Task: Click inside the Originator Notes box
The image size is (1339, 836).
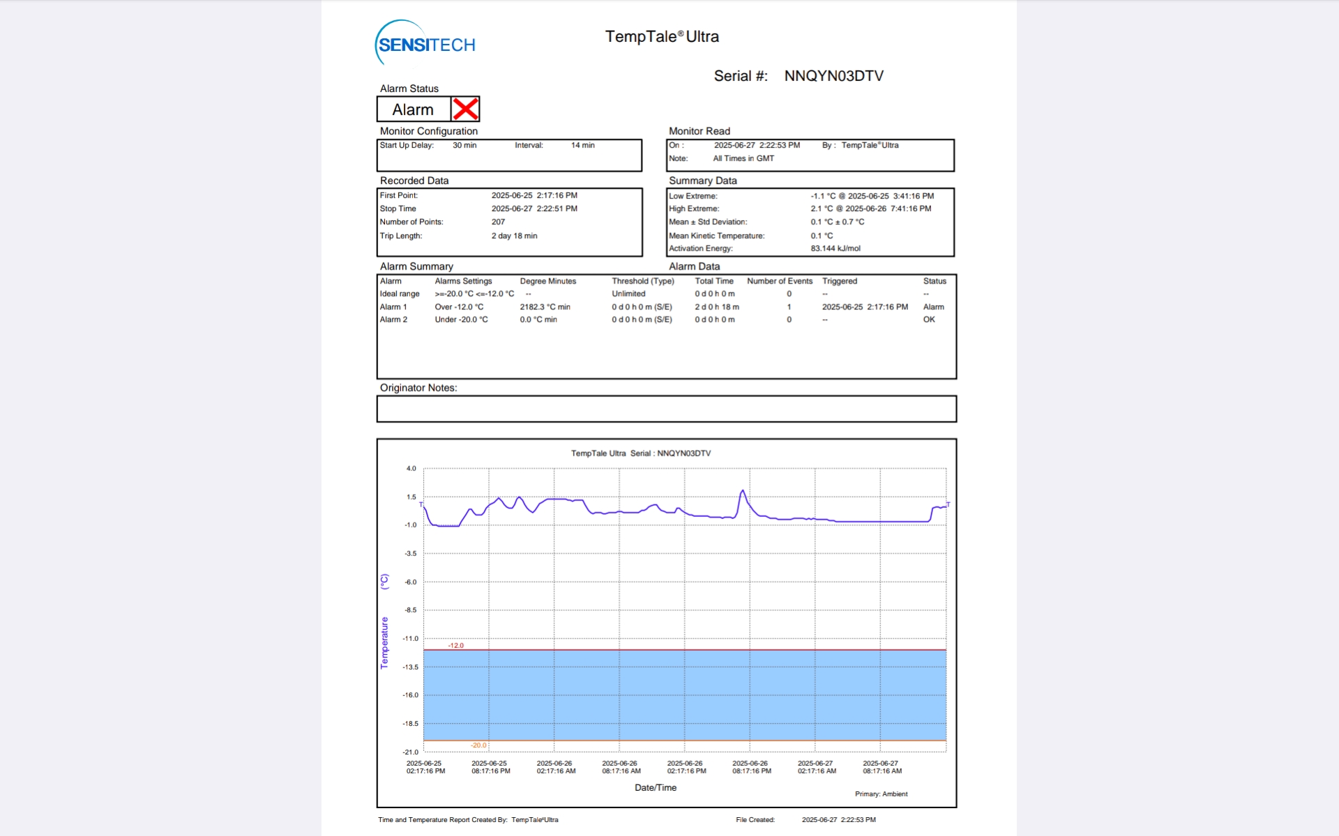Action: [666, 409]
